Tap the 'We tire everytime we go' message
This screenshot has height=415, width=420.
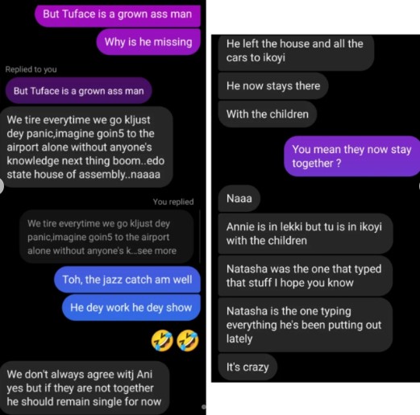click(86, 147)
